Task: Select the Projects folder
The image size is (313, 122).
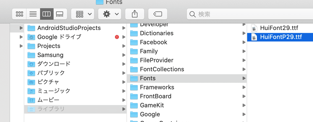Action: [75, 46]
